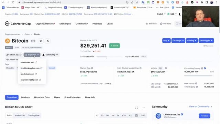Click the Fully Diluted Market Cap info icon
Image resolution: width=220 pixels, height=124 pixels.
pyautogui.click(x=141, y=68)
